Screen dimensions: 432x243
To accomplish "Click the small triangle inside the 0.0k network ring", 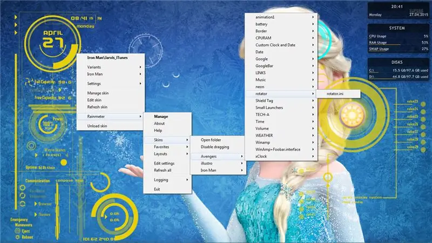I will [x=106, y=217].
